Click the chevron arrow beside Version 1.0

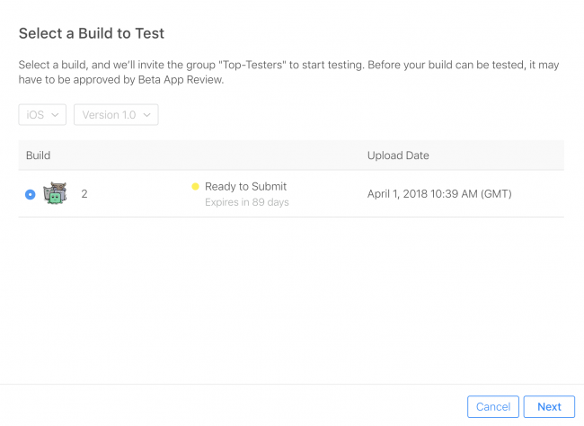pyautogui.click(x=147, y=115)
